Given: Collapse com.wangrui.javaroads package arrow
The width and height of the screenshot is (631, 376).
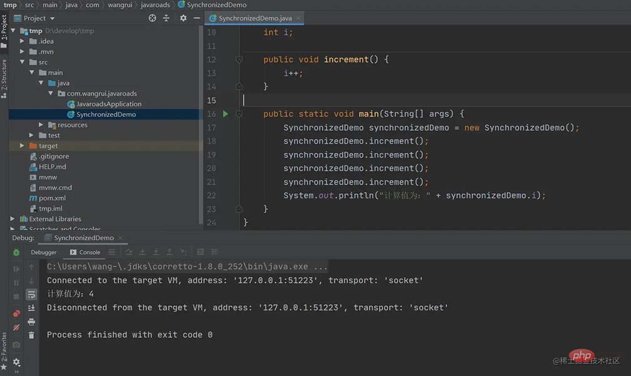Looking at the screenshot, I should [51, 93].
